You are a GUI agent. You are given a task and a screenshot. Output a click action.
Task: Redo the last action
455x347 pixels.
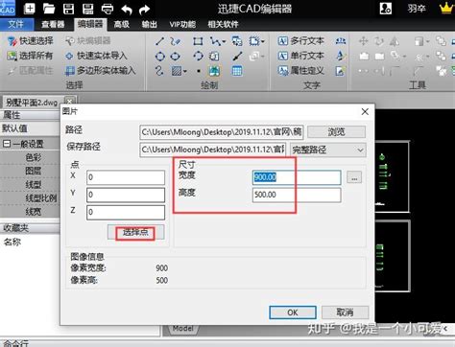pos(145,10)
